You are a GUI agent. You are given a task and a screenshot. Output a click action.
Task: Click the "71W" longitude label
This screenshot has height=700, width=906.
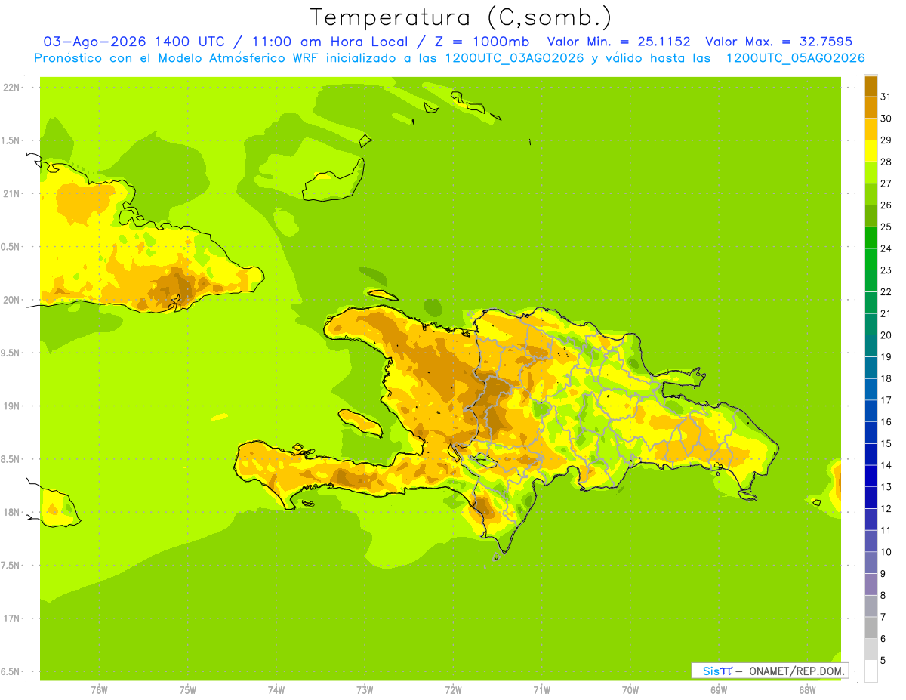541,690
